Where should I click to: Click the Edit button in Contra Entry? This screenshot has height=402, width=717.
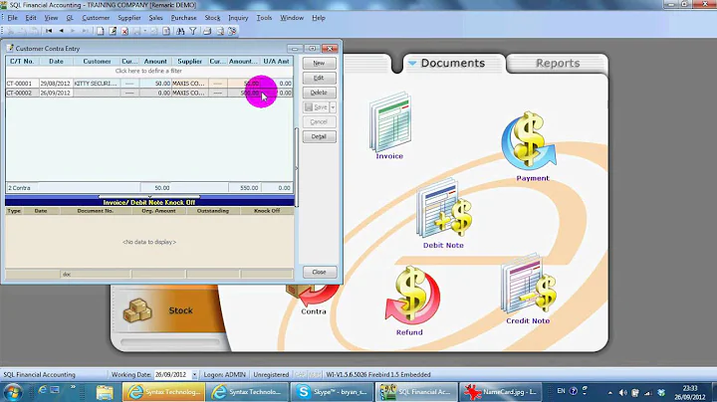pos(320,78)
